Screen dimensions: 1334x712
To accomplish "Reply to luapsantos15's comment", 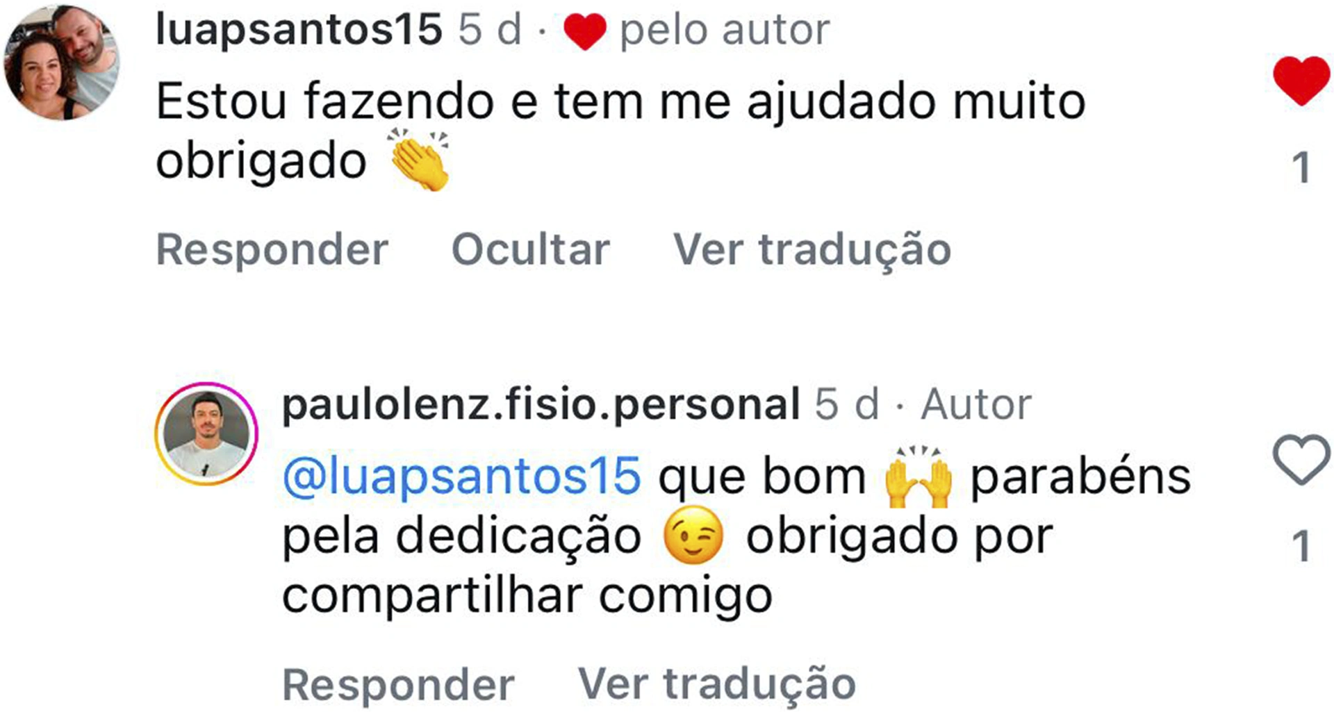I will (x=272, y=249).
